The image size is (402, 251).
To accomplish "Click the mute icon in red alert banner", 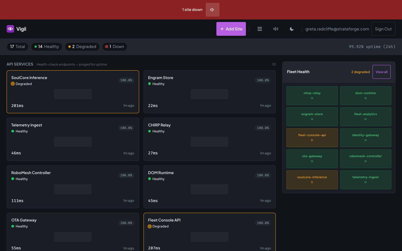I will coord(212,10).
